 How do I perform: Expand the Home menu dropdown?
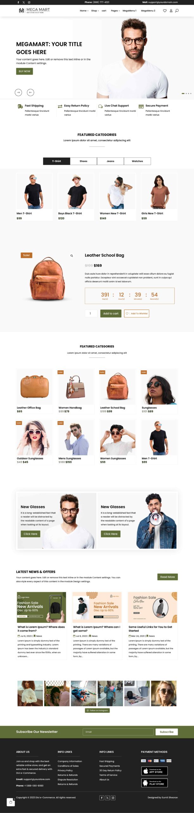pyautogui.click(x=84, y=10)
